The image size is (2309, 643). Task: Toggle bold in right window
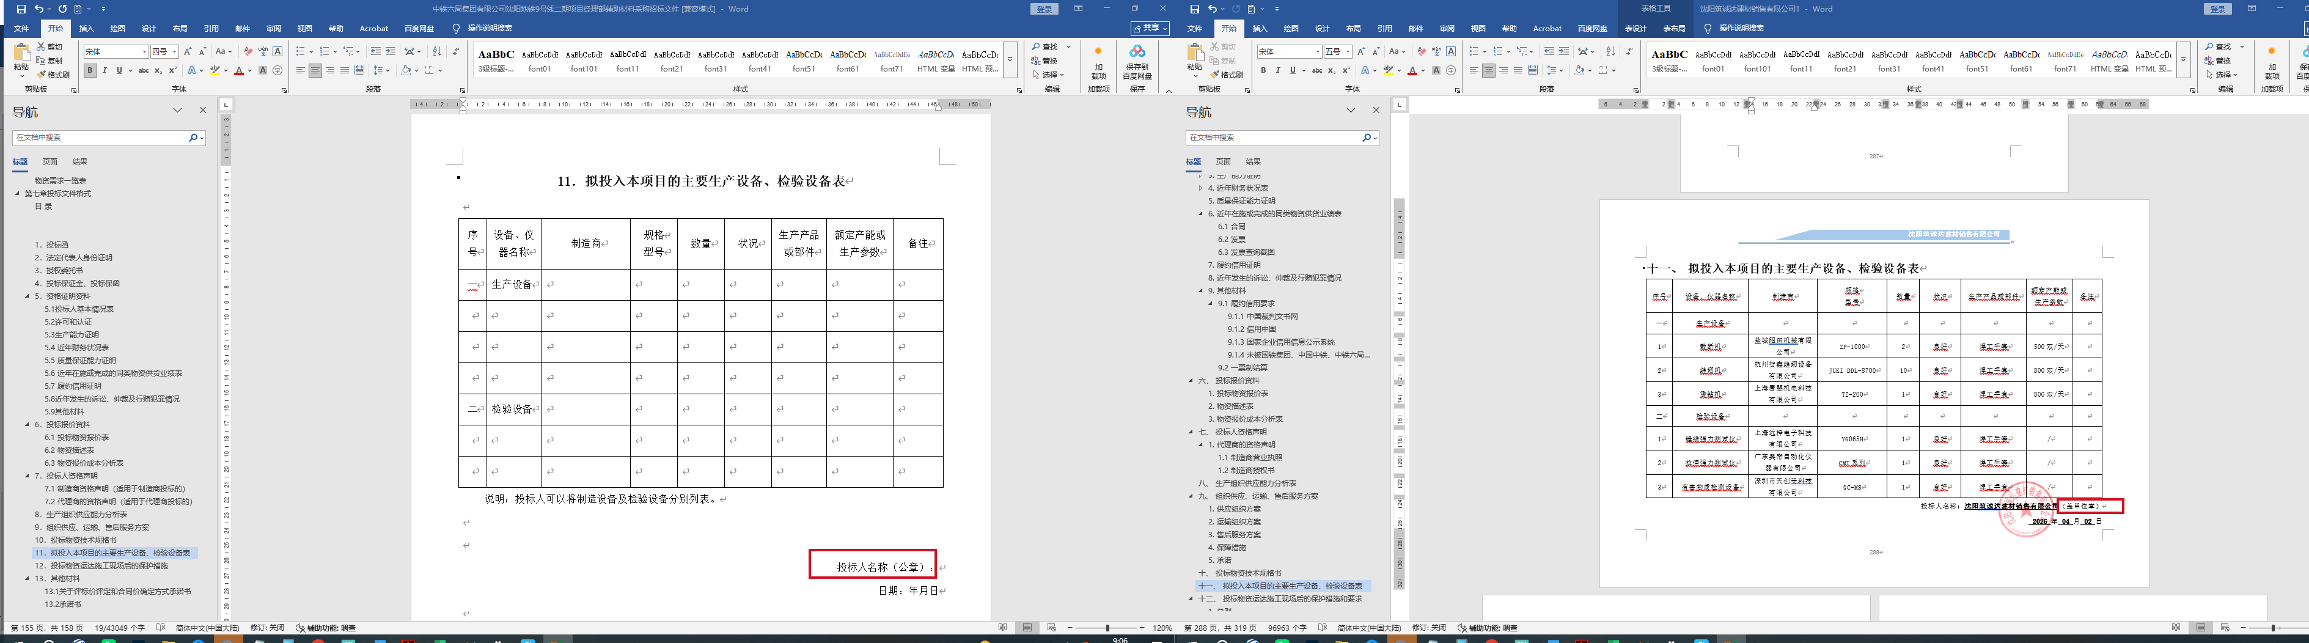1264,71
